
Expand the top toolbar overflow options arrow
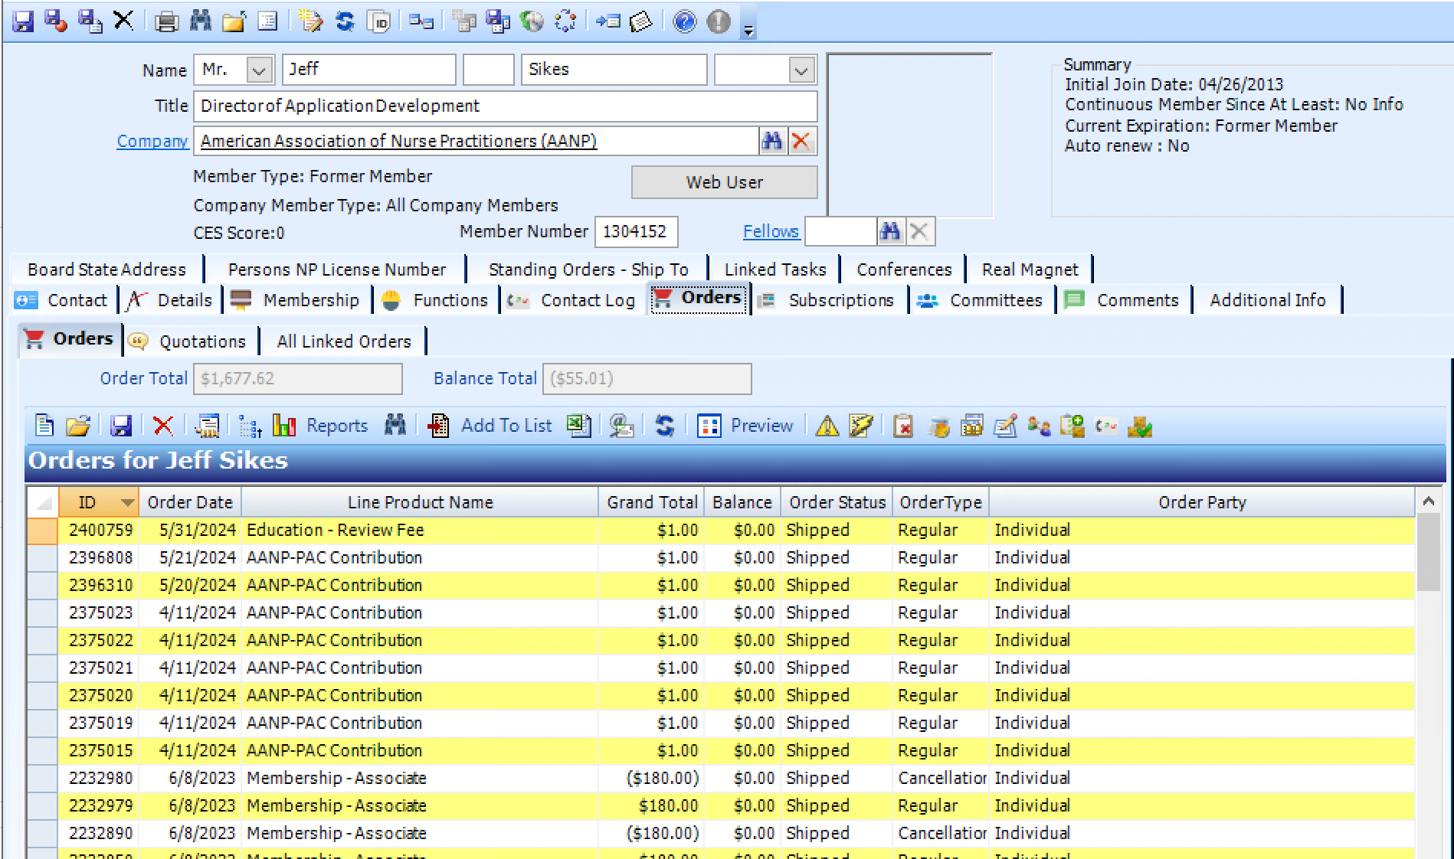point(748,31)
